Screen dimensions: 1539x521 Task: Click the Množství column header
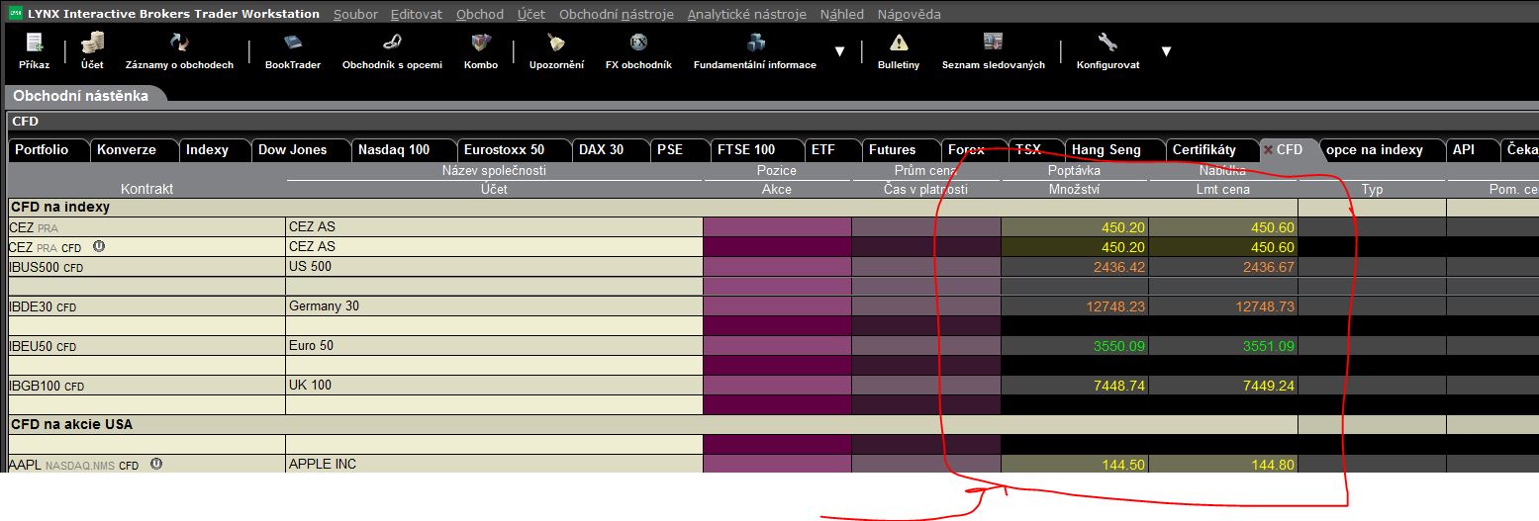[x=1075, y=189]
